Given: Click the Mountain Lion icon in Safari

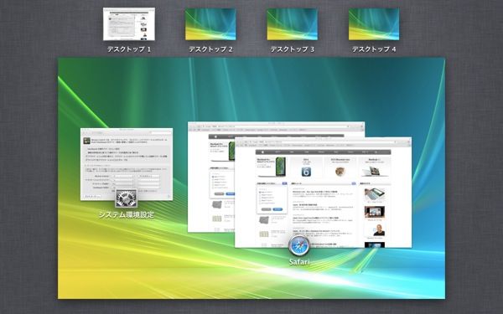Looking at the screenshot, I should coord(340,172).
